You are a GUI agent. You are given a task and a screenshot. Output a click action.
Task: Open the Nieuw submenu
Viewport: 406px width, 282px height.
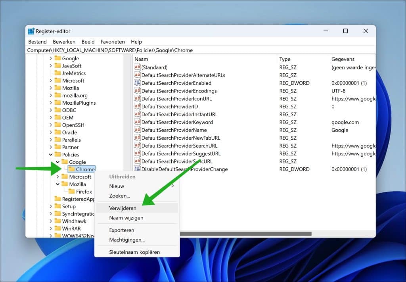click(137, 186)
